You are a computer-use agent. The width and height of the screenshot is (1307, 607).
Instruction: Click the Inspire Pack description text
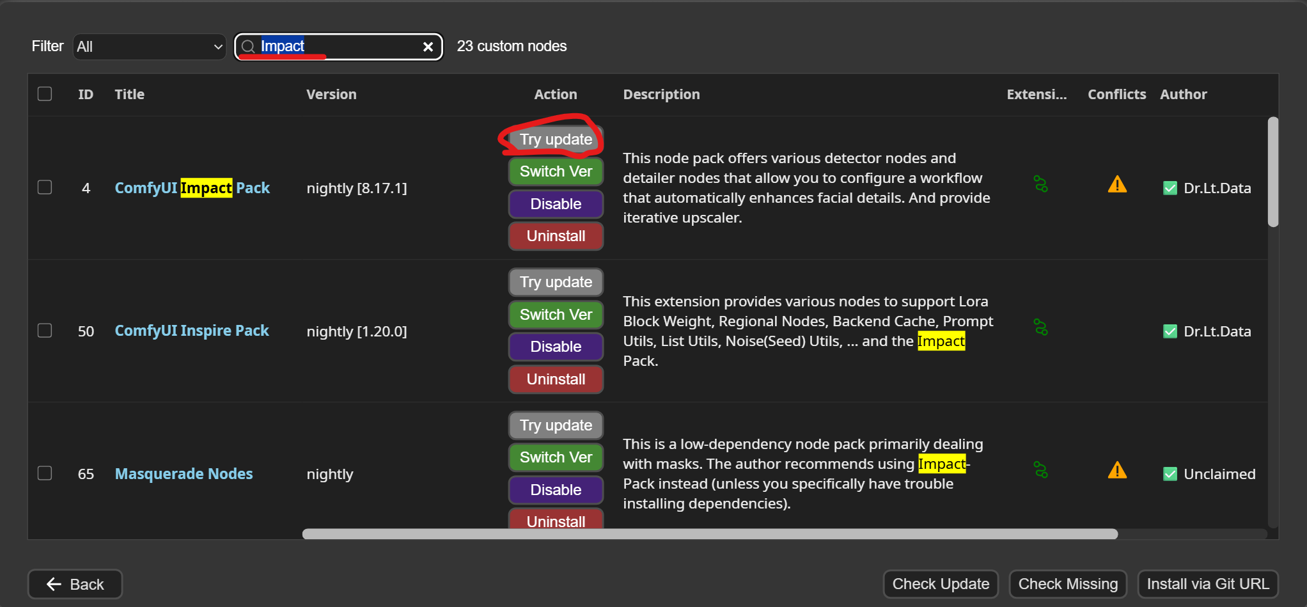coord(808,331)
